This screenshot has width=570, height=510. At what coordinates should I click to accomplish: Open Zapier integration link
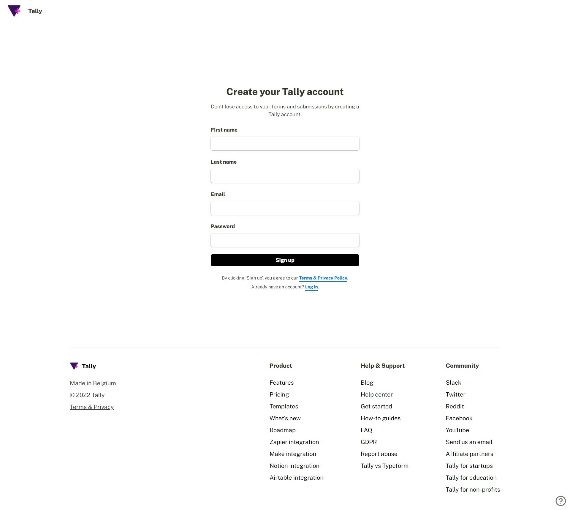[294, 442]
